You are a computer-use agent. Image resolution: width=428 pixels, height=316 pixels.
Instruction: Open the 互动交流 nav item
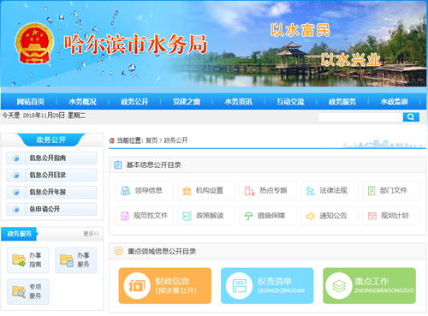coord(290,102)
